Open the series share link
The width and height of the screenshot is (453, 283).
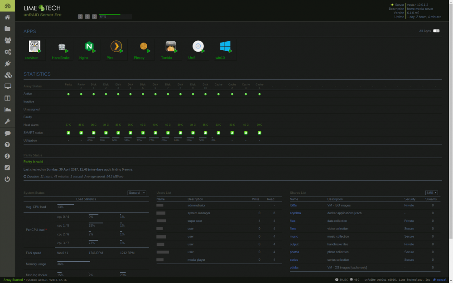click(294, 260)
